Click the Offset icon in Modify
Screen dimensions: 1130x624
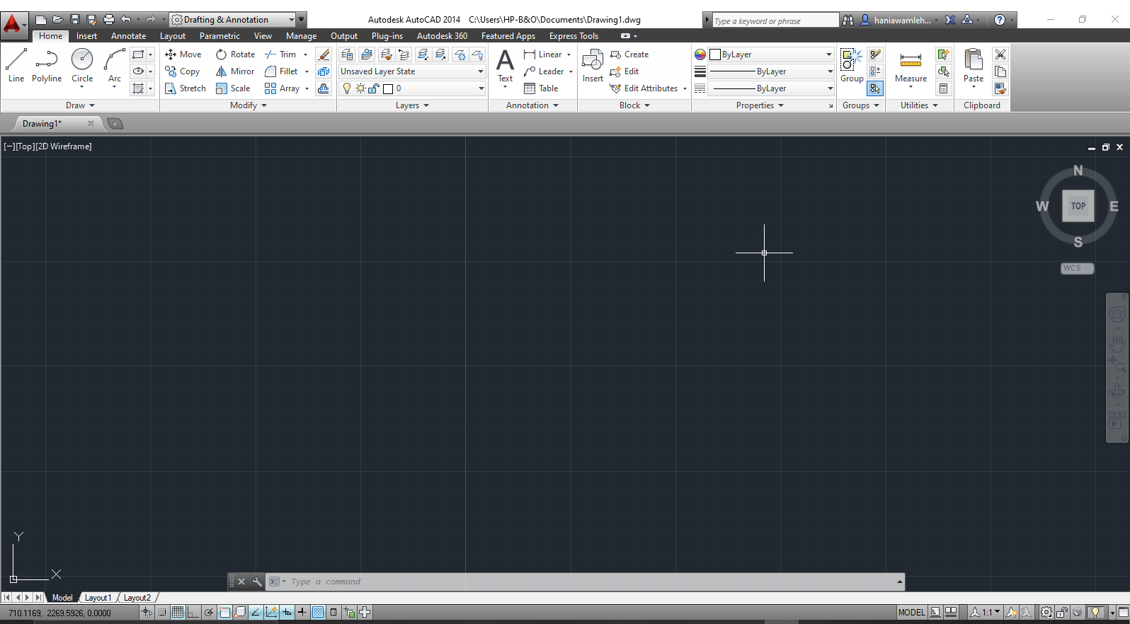(x=324, y=88)
